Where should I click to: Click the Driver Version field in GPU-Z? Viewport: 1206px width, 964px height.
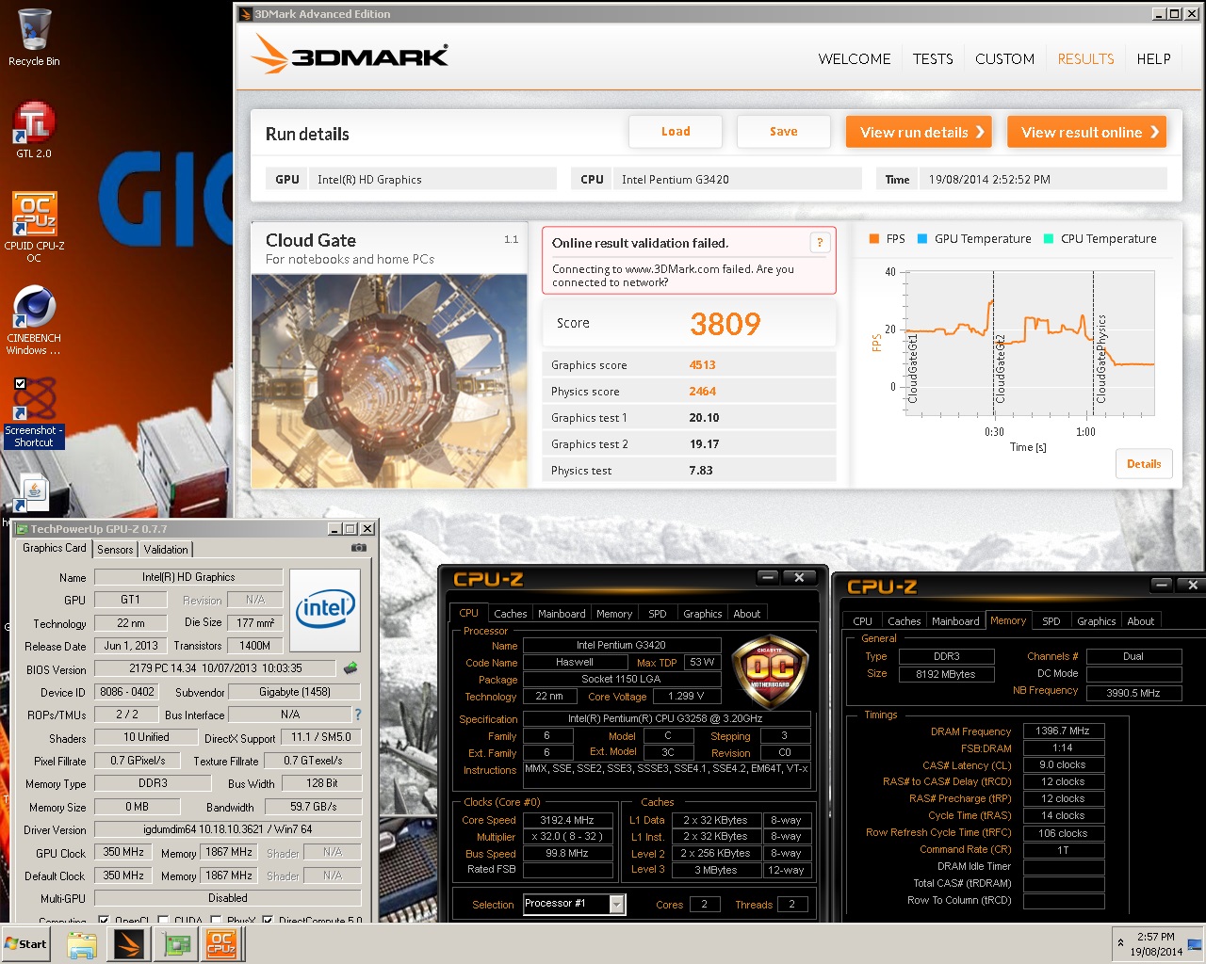pos(227,829)
